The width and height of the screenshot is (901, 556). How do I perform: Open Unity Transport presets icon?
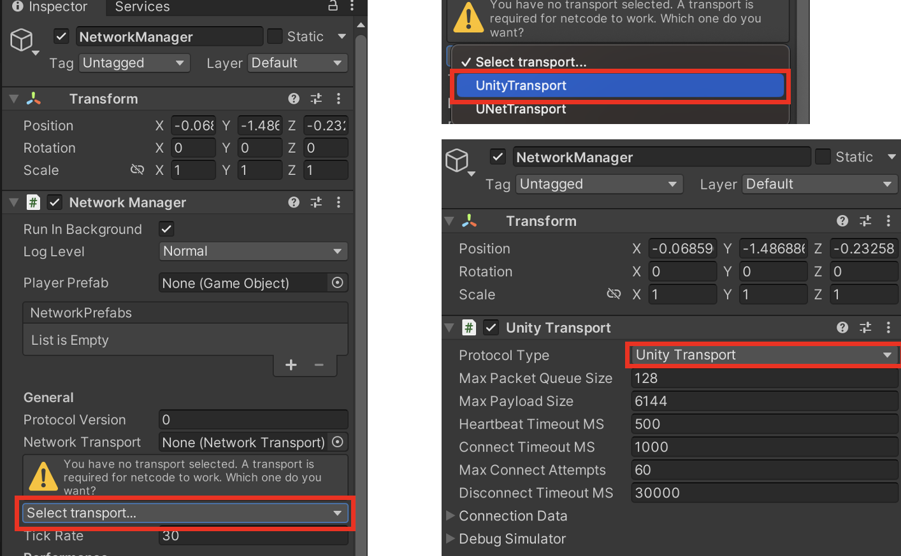tap(865, 328)
